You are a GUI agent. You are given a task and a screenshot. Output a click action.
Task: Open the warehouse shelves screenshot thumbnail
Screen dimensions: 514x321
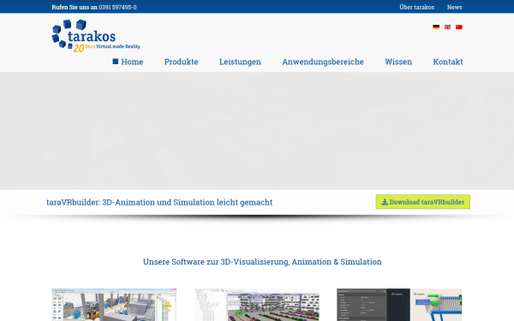pyautogui.click(x=257, y=305)
